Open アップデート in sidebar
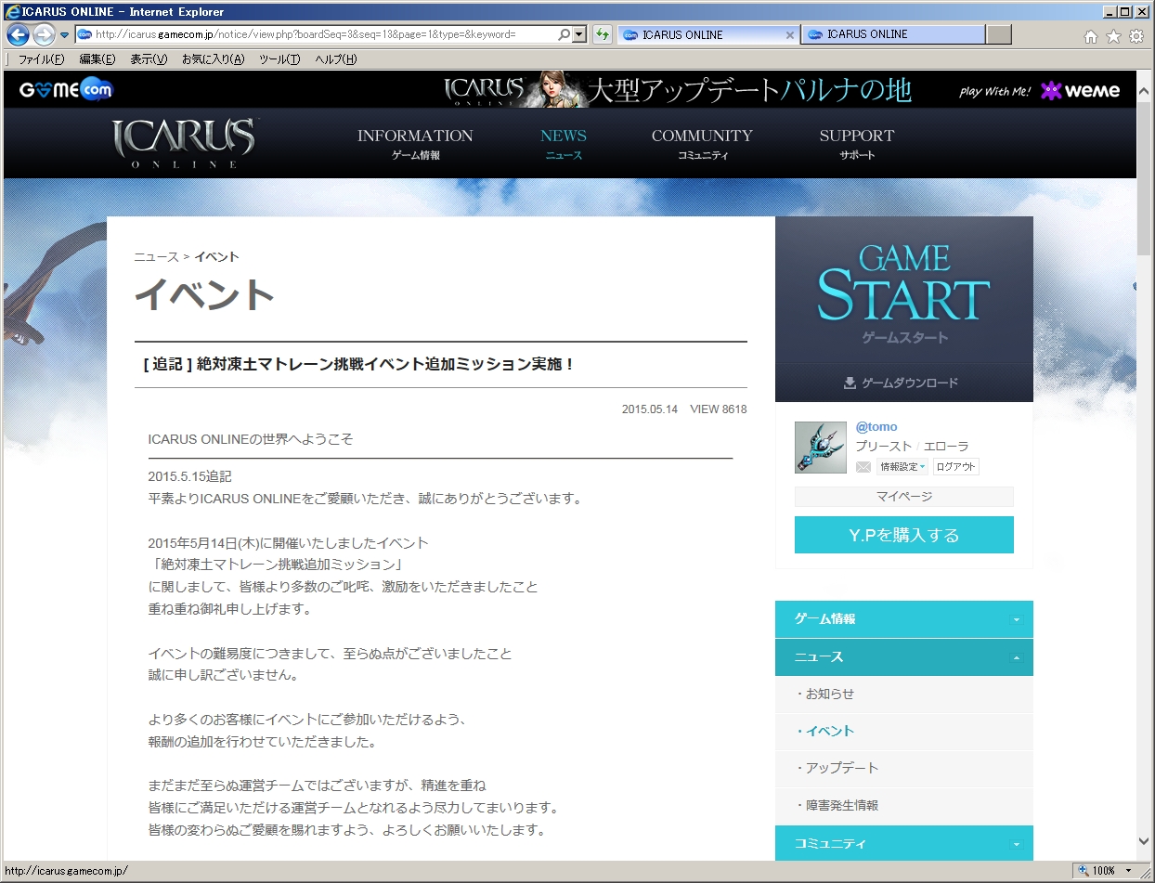The image size is (1155, 883). tap(904, 769)
